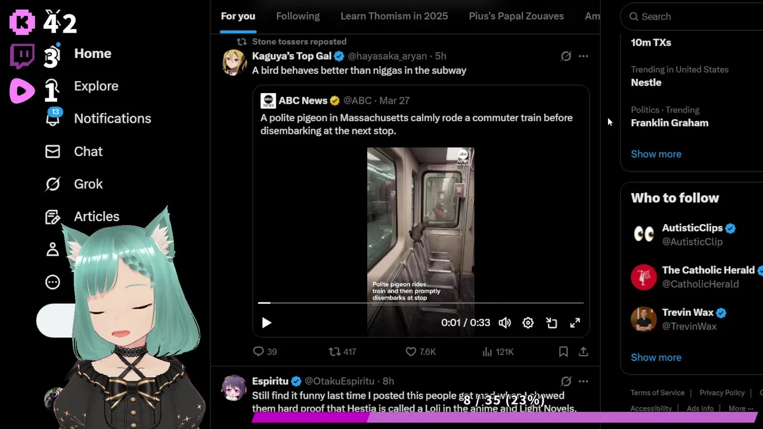Play the polite pigeon video
Screen dimensions: 763x429
tap(266, 322)
